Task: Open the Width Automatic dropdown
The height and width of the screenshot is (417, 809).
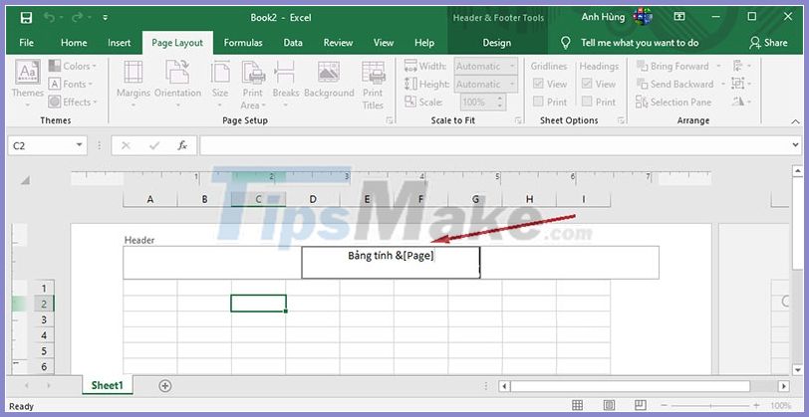Action: (485, 66)
